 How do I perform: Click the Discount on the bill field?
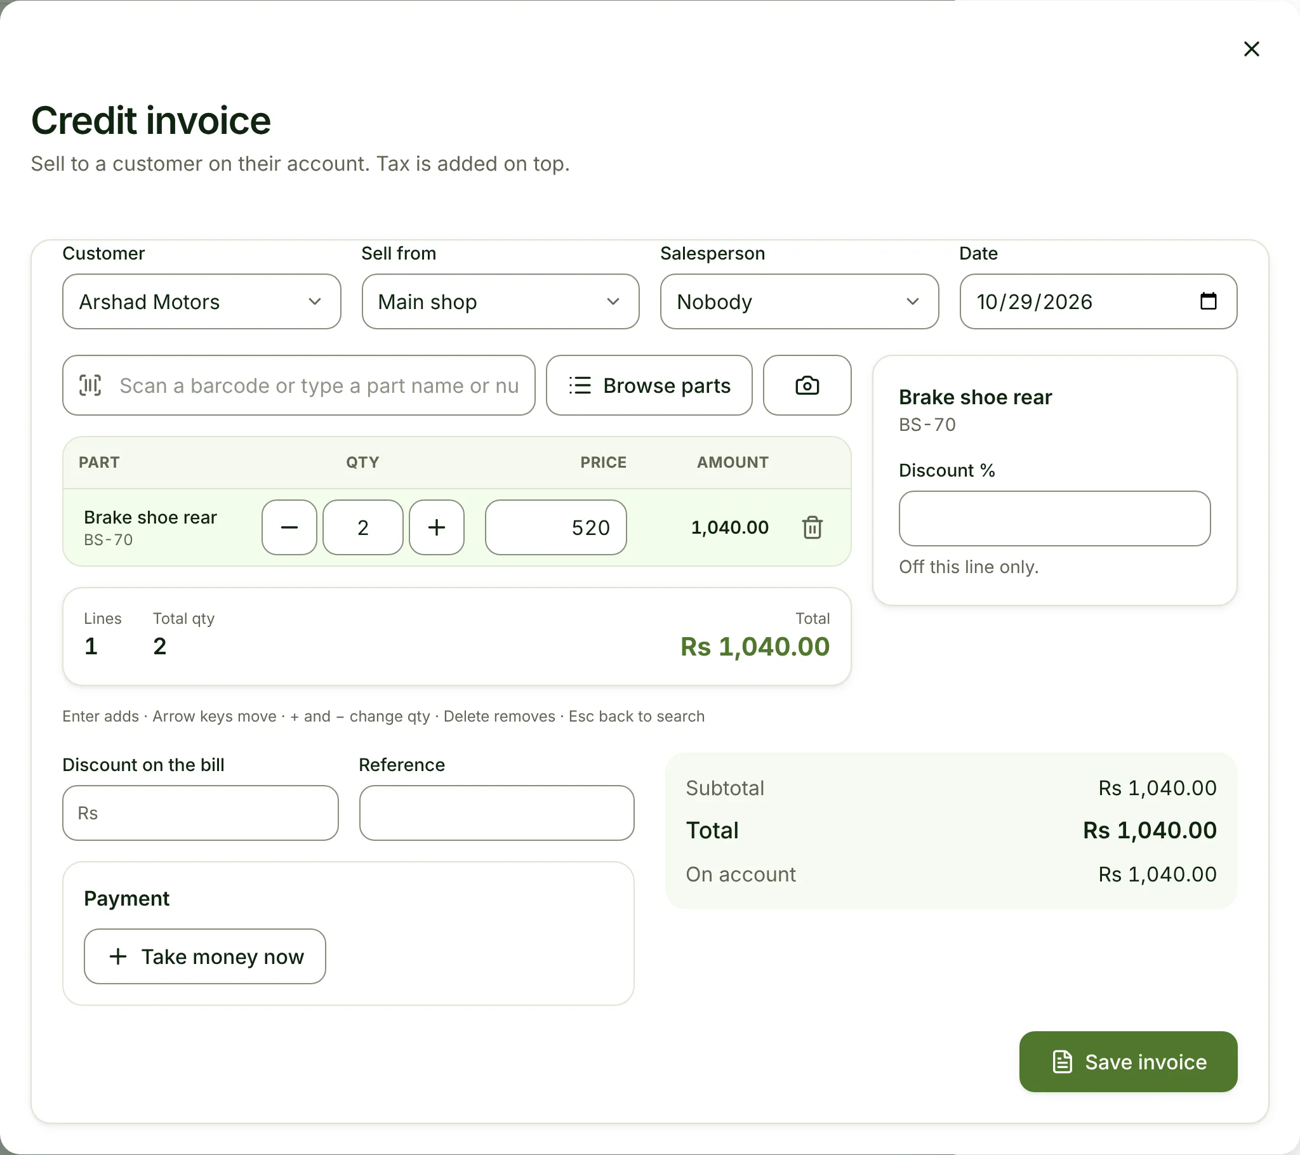point(201,813)
